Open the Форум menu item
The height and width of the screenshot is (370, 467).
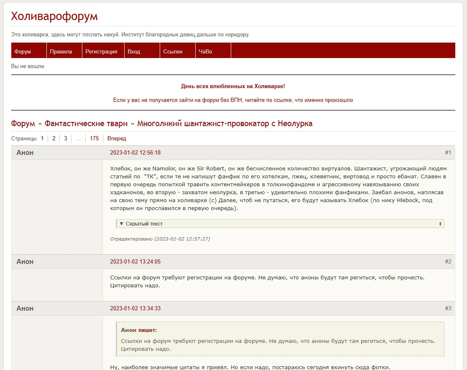coord(23,52)
